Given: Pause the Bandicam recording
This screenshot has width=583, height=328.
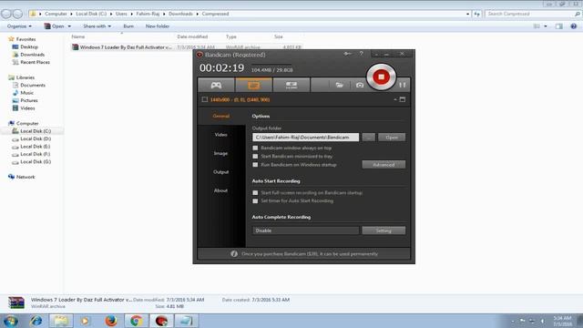Looking at the screenshot, I should [x=403, y=85].
